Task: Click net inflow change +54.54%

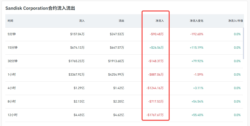Action: [x=197, y=102]
